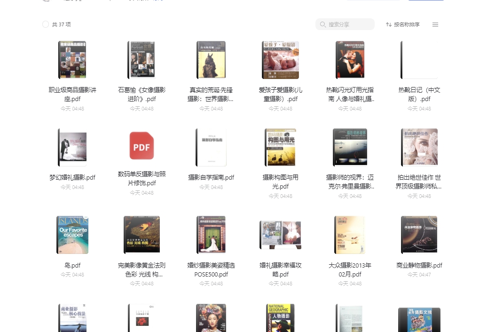Open the thumbnail of 热靴日记（中文版）.pdf
The height and width of the screenshot is (332, 503).
(419, 60)
